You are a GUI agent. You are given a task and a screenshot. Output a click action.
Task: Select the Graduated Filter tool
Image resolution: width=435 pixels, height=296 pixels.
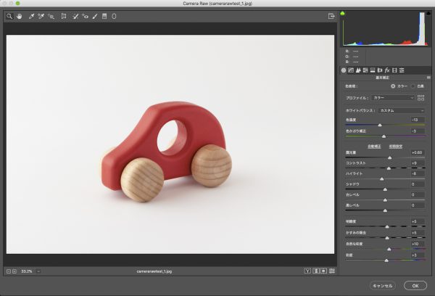tap(104, 15)
